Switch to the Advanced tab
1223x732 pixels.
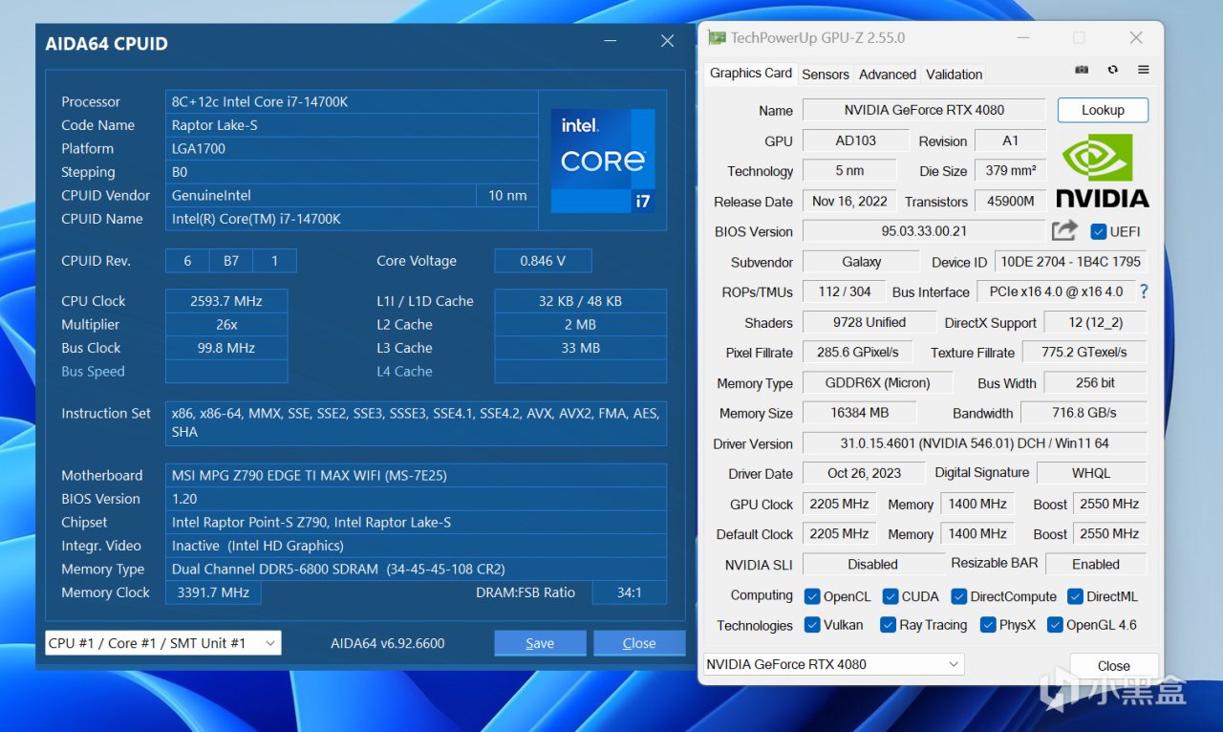tap(887, 74)
